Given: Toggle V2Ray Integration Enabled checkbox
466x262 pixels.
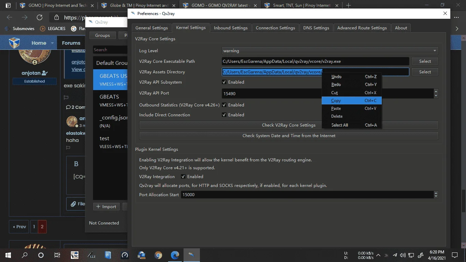Looking at the screenshot, I should pyautogui.click(x=183, y=177).
